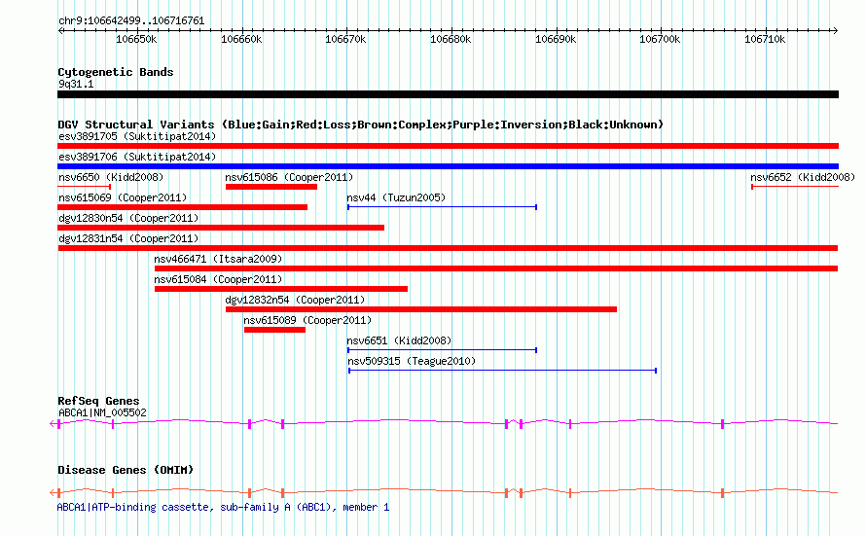The width and height of the screenshot is (866, 536).
Task: Click the esv3891706 (Suktitipat2014) label
Action: (137, 157)
